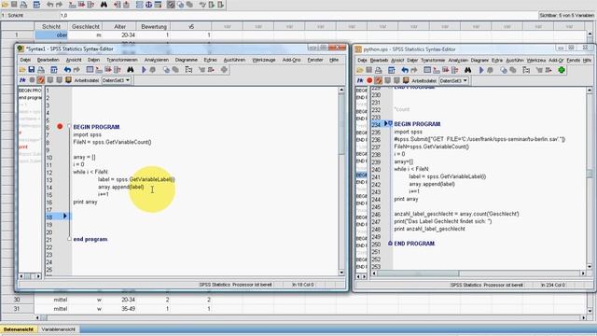Click BEGIN PRO entry in Syntax1 navigation pane
Viewport: 597px width, 336px height.
30,91
